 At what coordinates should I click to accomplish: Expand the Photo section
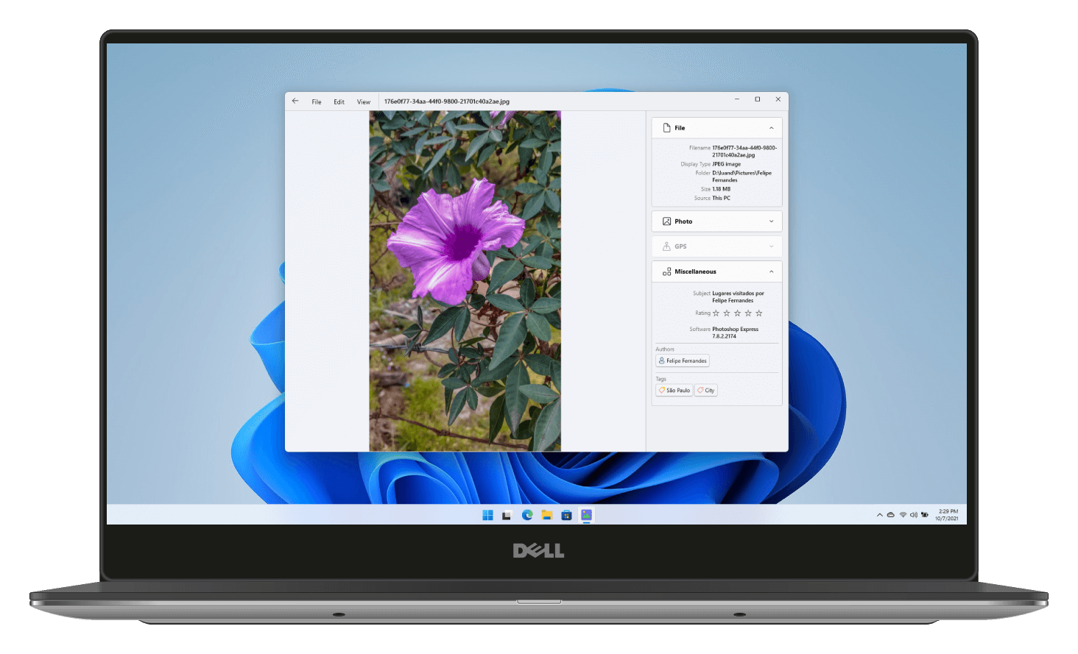coord(770,221)
